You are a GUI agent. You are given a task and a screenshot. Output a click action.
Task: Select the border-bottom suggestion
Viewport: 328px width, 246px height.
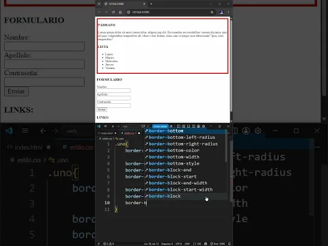tap(185, 131)
